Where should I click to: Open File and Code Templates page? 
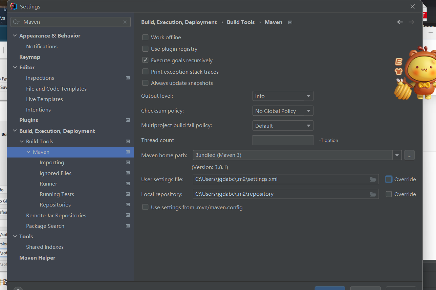pyautogui.click(x=56, y=89)
